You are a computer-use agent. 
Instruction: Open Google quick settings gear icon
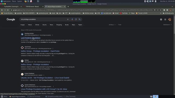coord(161,19)
